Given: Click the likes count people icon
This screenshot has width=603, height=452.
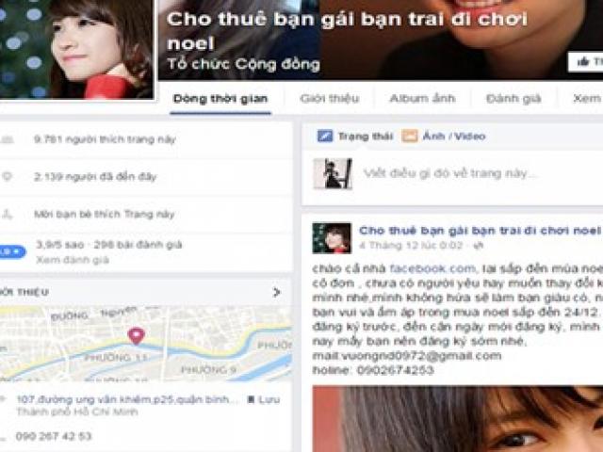Looking at the screenshot, I should [7, 139].
